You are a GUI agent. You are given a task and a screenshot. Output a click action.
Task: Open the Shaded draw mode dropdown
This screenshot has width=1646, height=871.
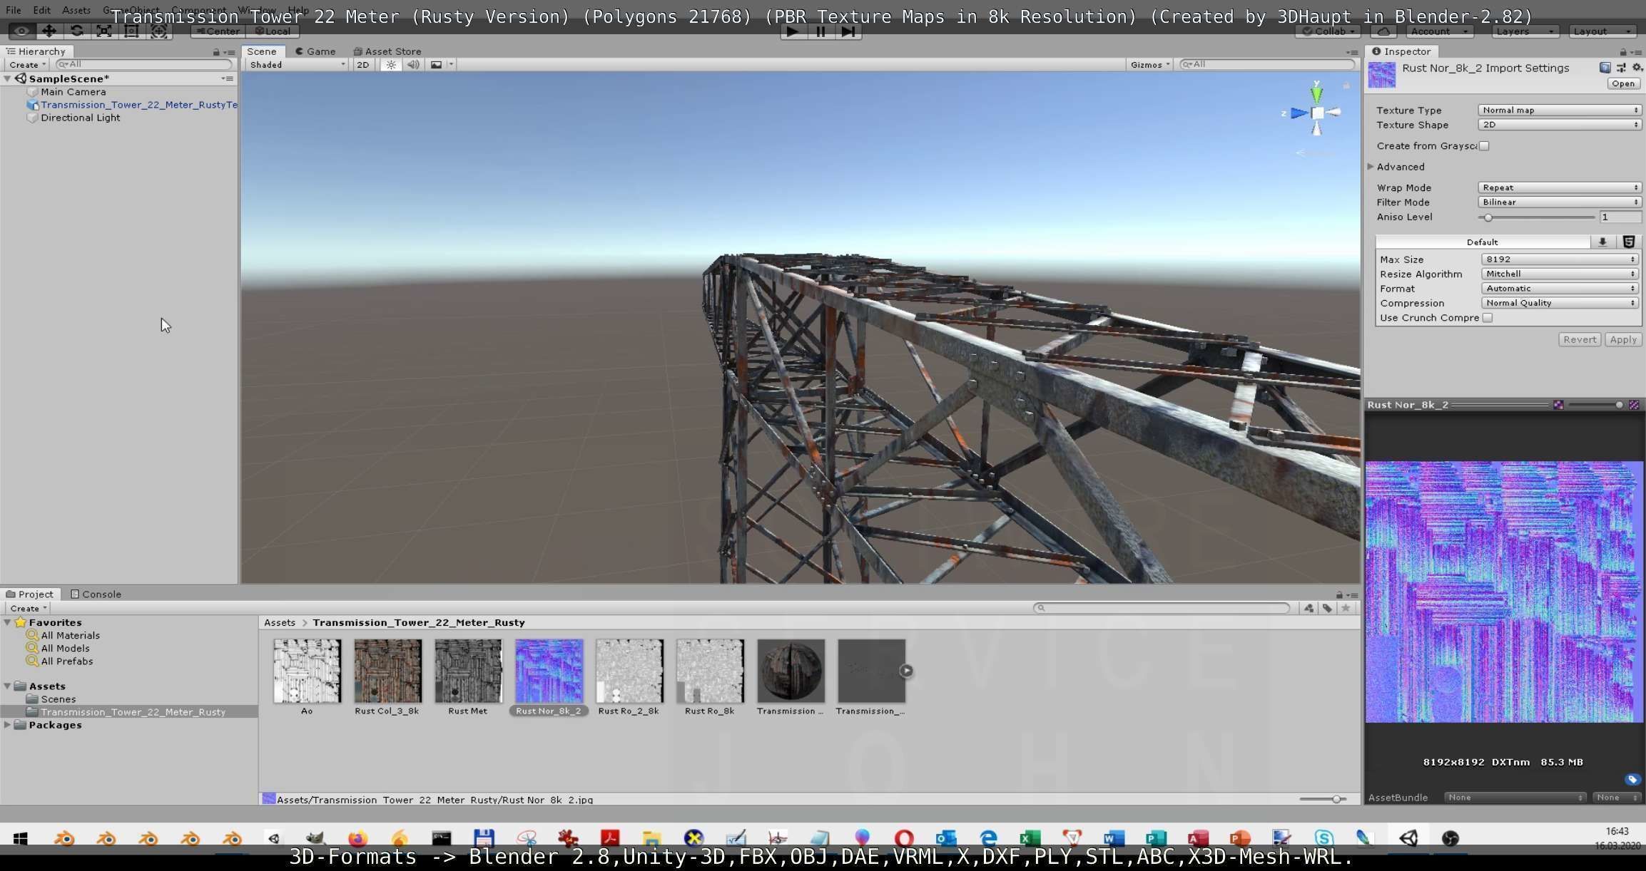(297, 65)
